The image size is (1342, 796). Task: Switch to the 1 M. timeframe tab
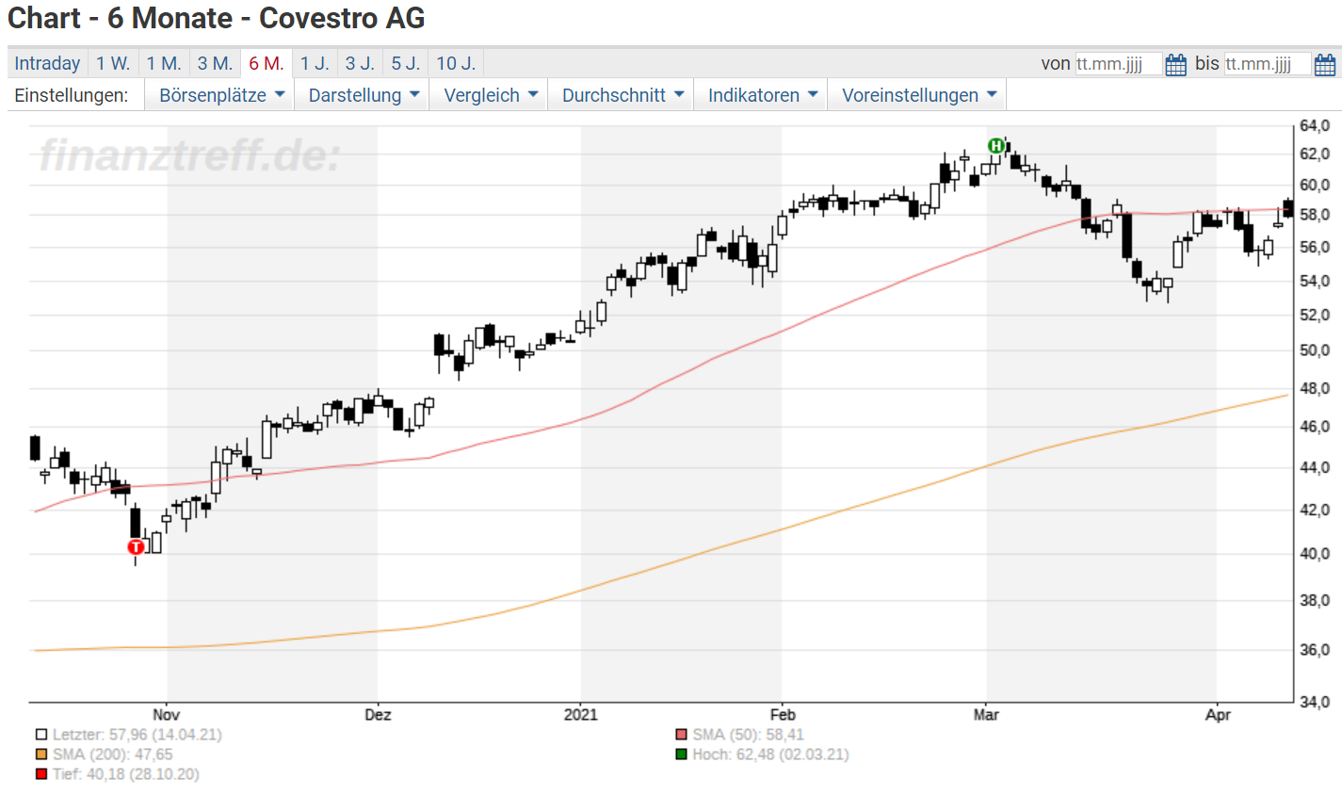[164, 63]
